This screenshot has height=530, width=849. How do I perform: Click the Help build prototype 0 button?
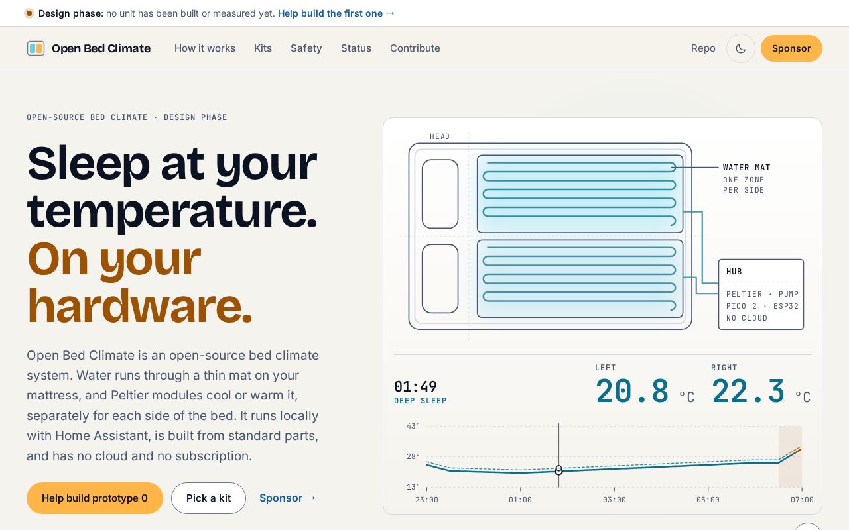click(95, 498)
